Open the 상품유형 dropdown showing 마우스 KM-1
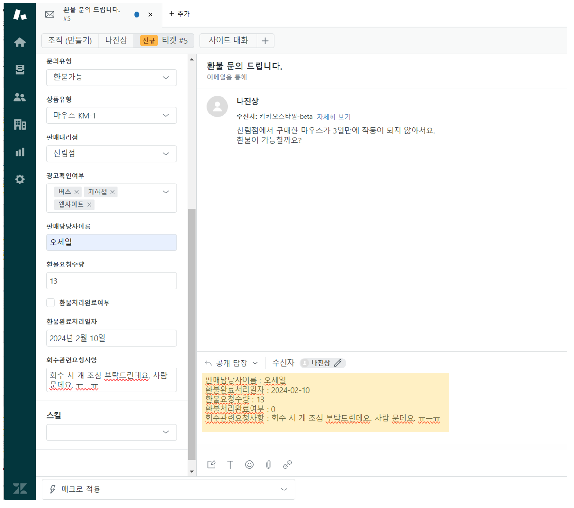 [x=111, y=115]
